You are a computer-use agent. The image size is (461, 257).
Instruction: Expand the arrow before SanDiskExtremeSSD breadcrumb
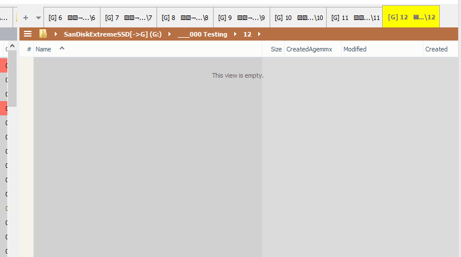pos(55,34)
